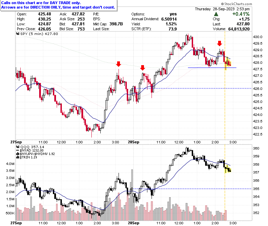Image resolution: width=268 pixels, height=226 pixels.
Task: Click the P/E label
Action: (96, 14)
